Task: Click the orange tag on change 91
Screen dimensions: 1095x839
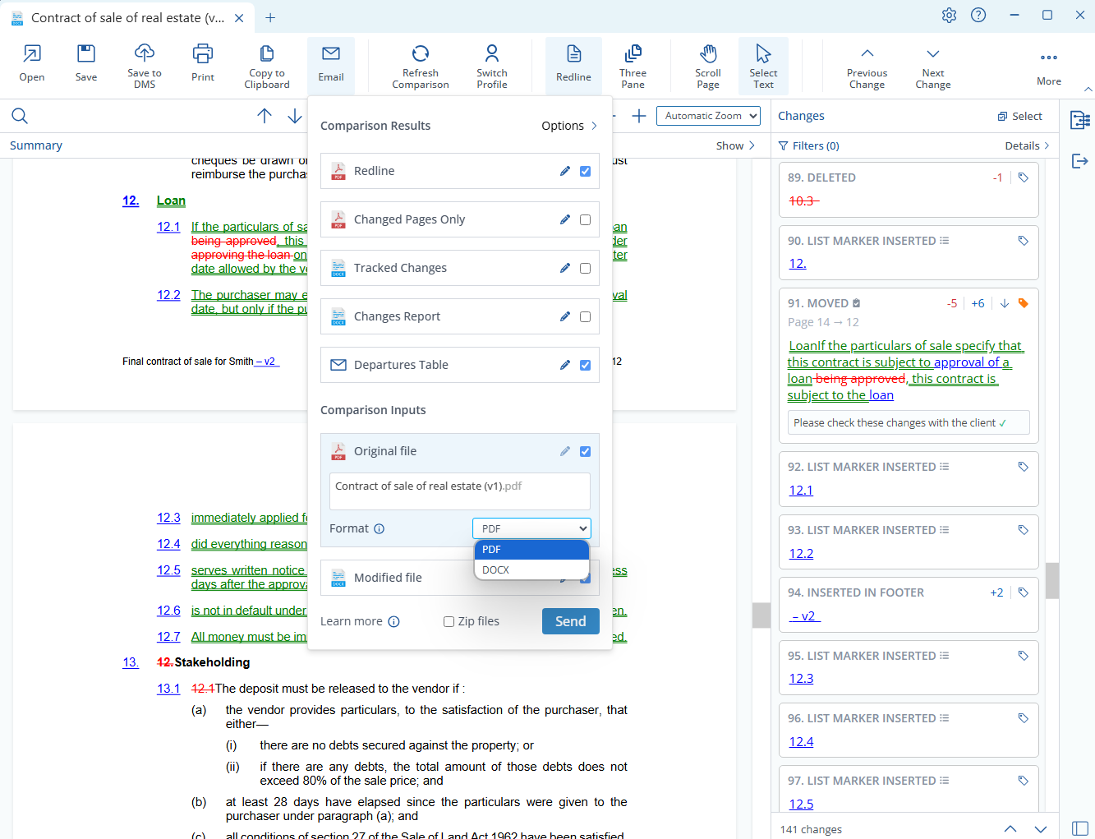Action: tap(1023, 303)
